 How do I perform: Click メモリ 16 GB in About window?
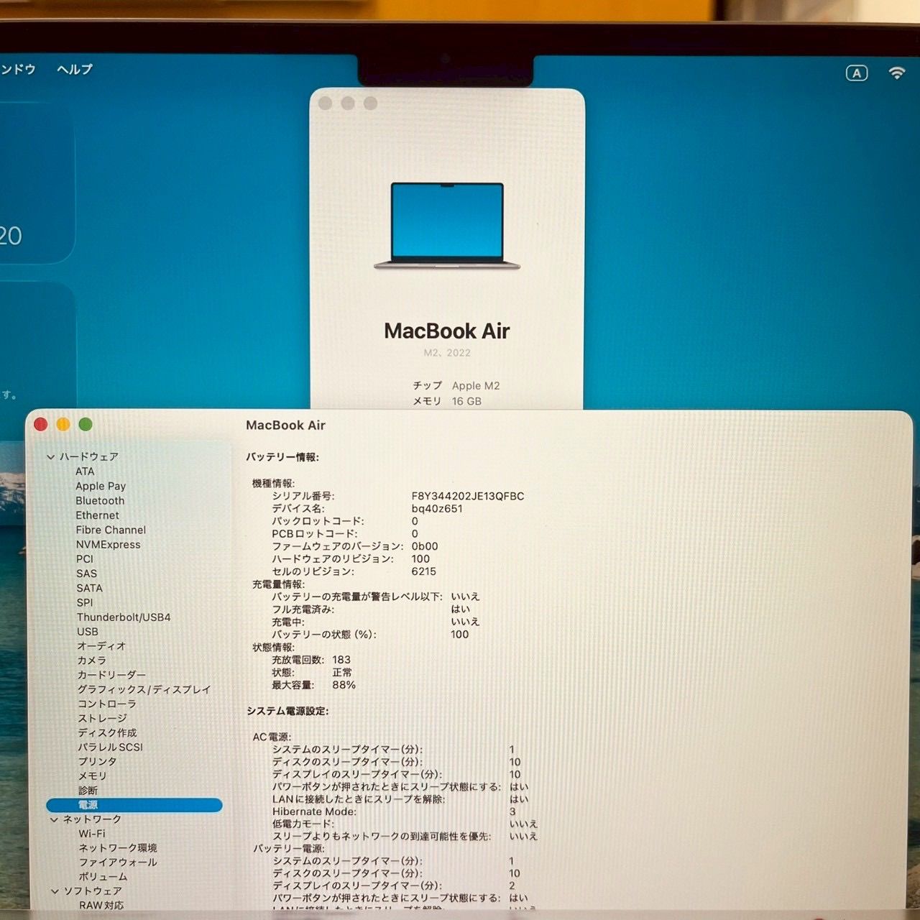(x=447, y=401)
